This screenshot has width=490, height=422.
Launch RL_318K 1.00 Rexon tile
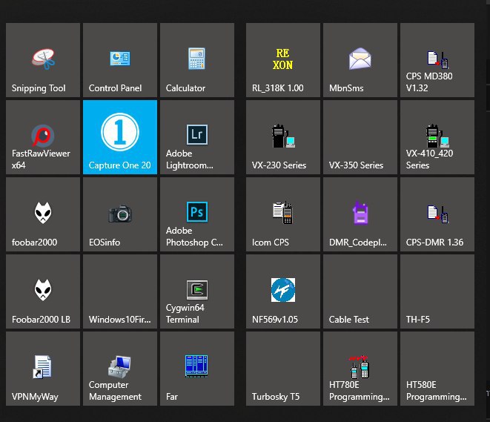[283, 60]
